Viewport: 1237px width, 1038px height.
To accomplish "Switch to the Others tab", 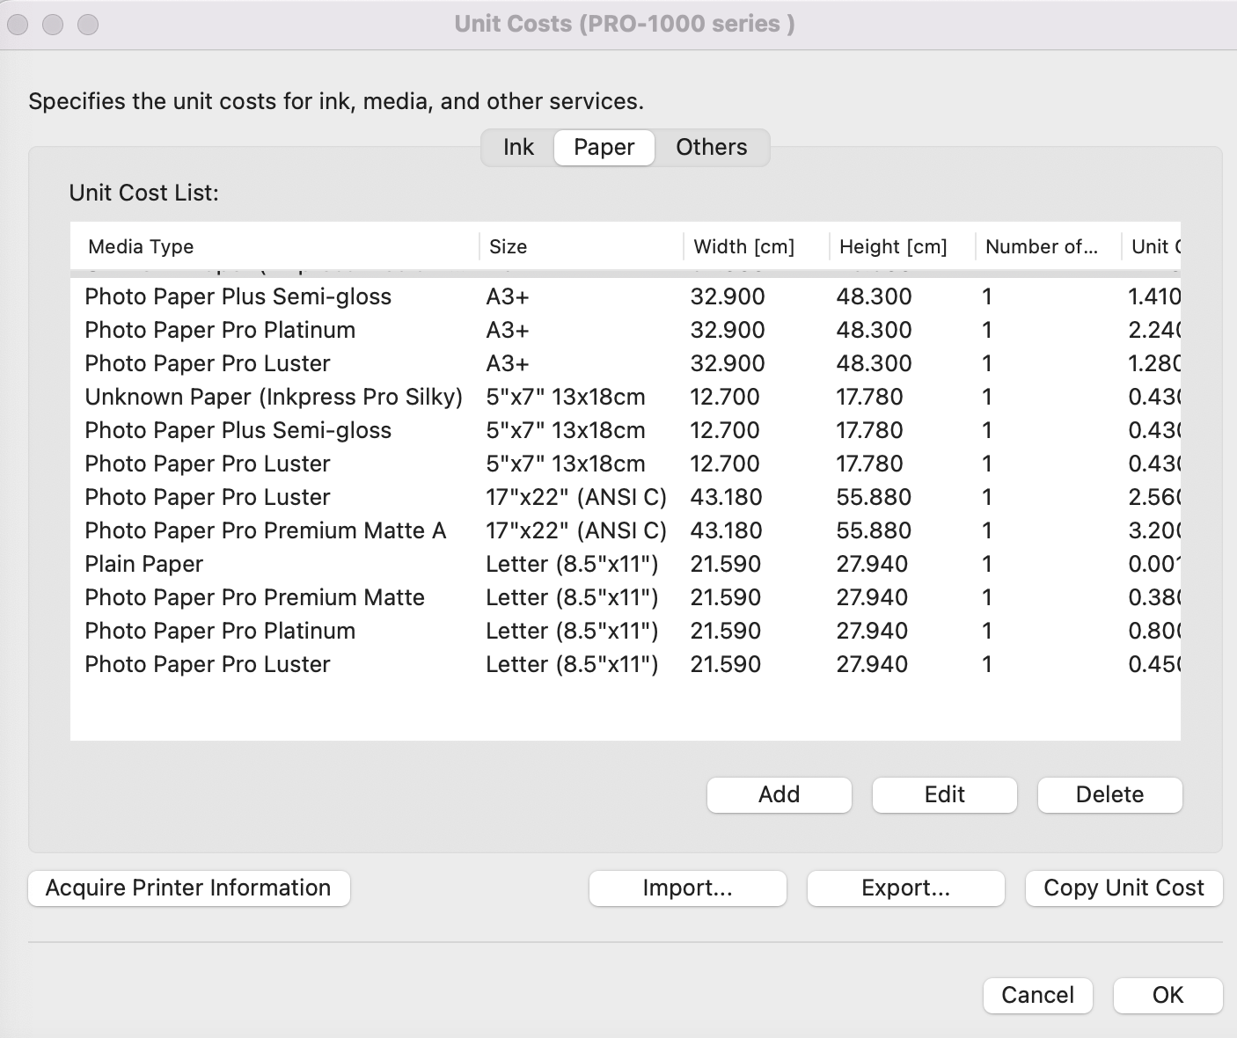I will (x=711, y=147).
